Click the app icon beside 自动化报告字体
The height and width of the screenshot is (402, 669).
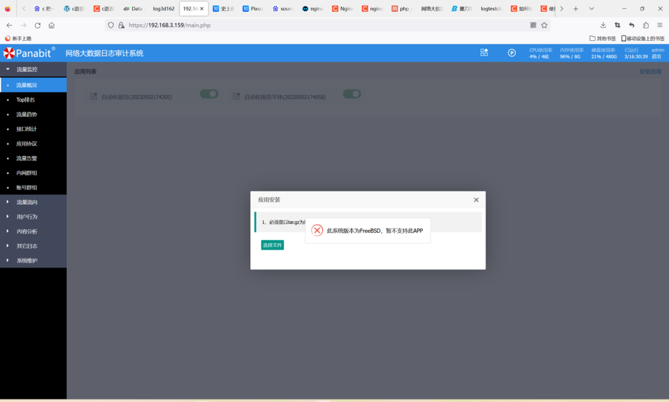tap(237, 97)
